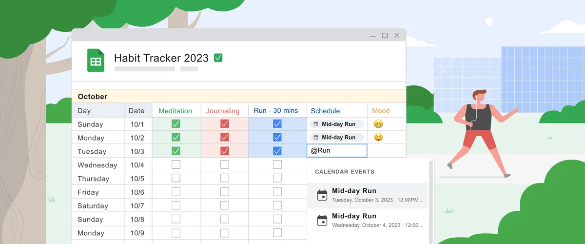Select the 10/9 date cell
Viewport: 585px width, 244px height.
[x=138, y=233]
